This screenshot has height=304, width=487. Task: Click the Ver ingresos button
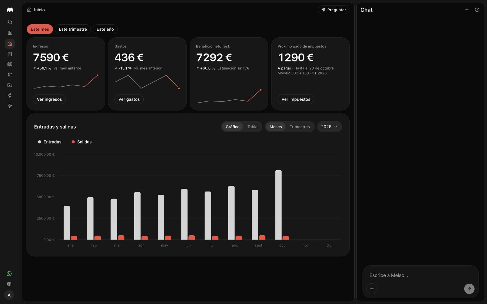coord(49,99)
